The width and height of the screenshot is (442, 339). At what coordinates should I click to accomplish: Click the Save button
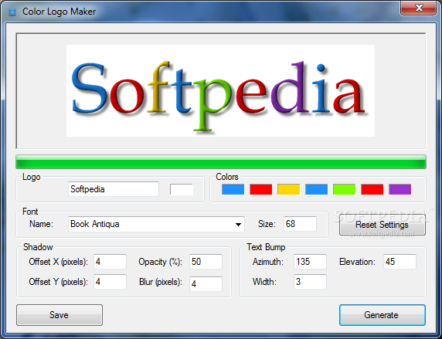pos(59,315)
